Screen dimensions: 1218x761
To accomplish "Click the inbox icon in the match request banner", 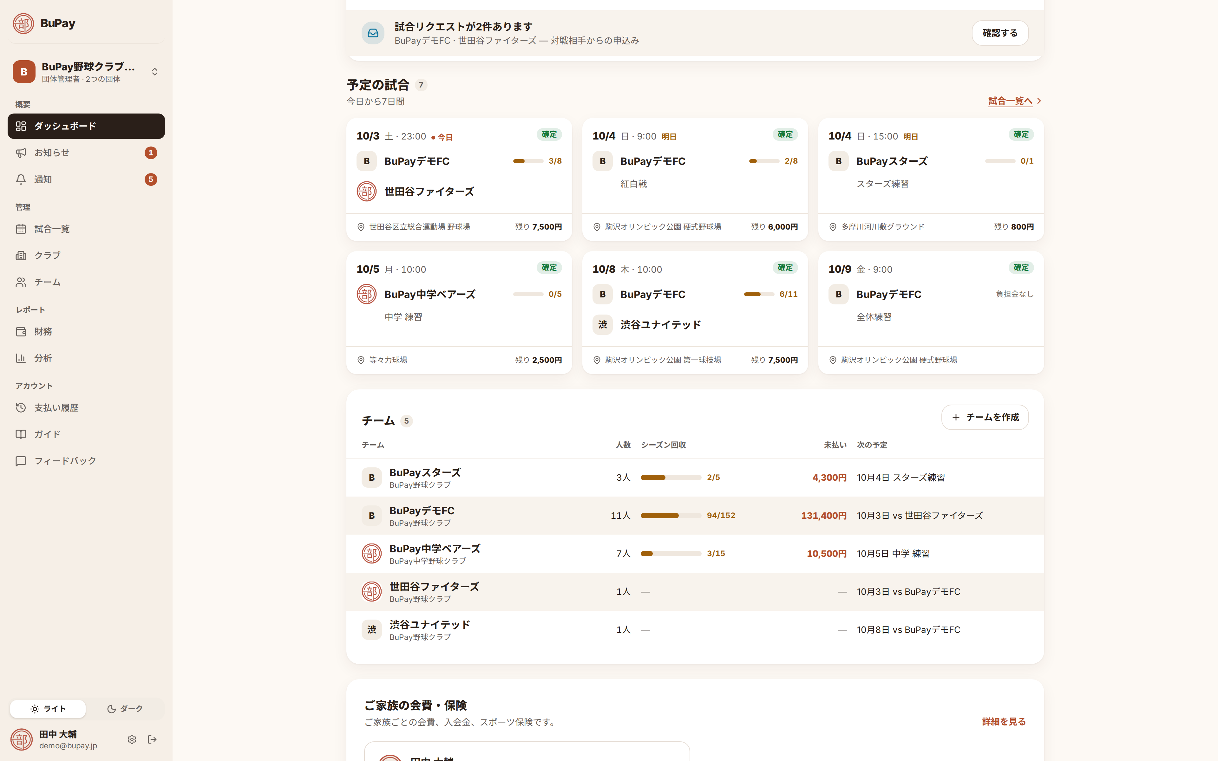I will 373,33.
